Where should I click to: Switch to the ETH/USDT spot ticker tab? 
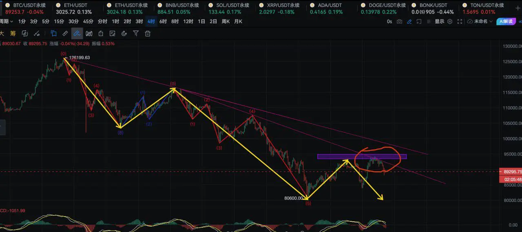pyautogui.click(x=74, y=8)
